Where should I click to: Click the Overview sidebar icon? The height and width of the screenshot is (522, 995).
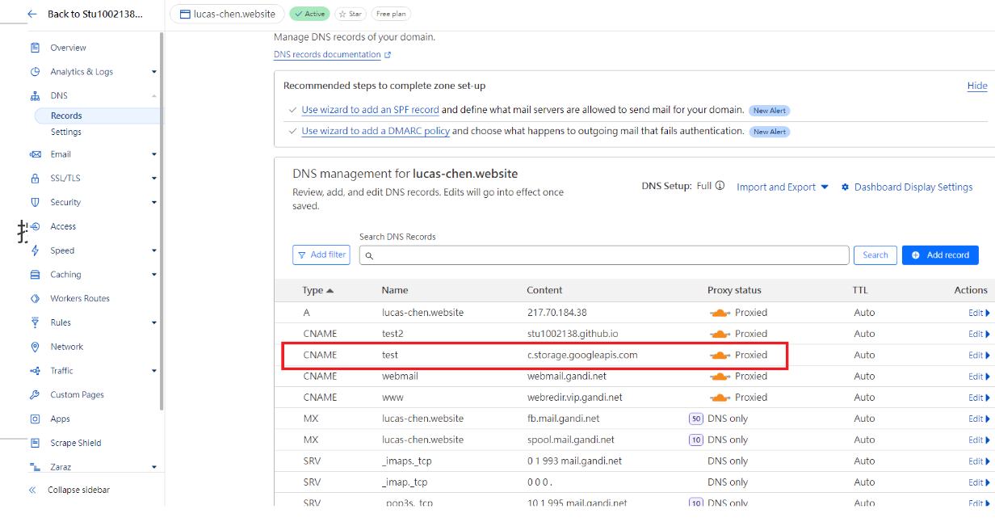coord(35,48)
